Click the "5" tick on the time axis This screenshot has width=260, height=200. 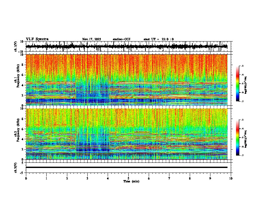click(x=128, y=178)
